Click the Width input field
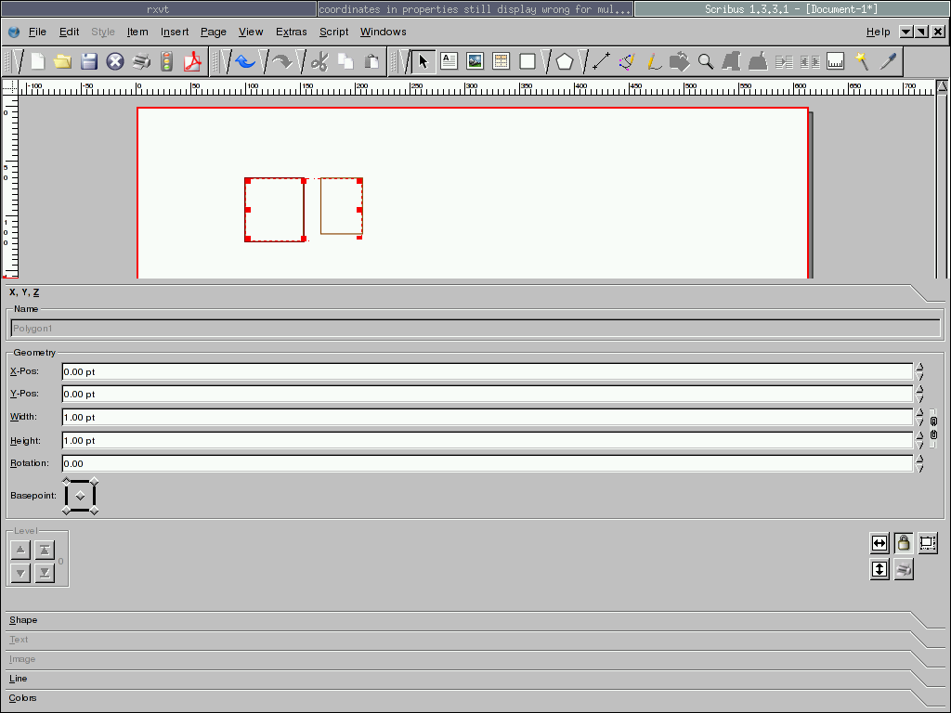Image resolution: width=951 pixels, height=713 pixels. click(x=487, y=418)
